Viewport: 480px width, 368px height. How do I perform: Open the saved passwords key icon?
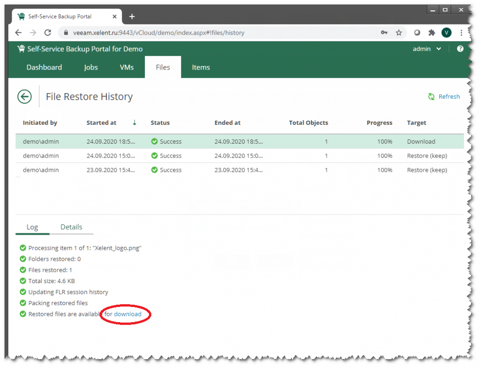tap(384, 32)
